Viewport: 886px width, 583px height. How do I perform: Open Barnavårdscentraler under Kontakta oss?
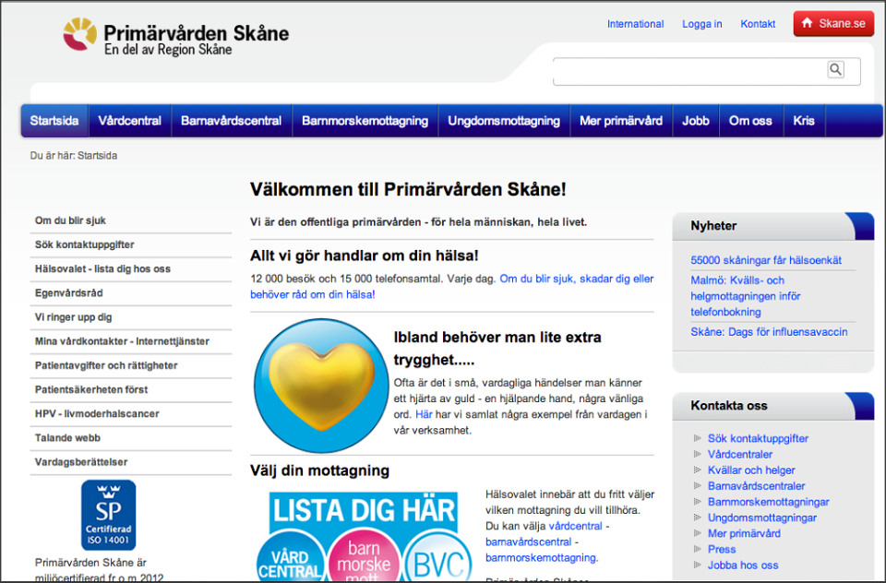[756, 486]
